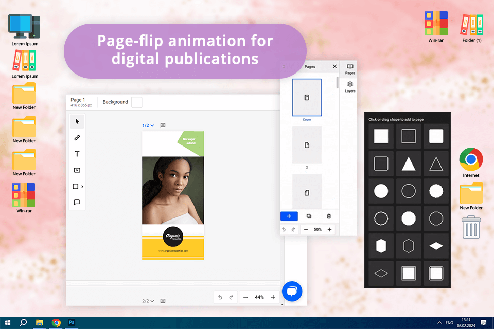
Task: Switch to the Pages tab
Action: point(350,69)
